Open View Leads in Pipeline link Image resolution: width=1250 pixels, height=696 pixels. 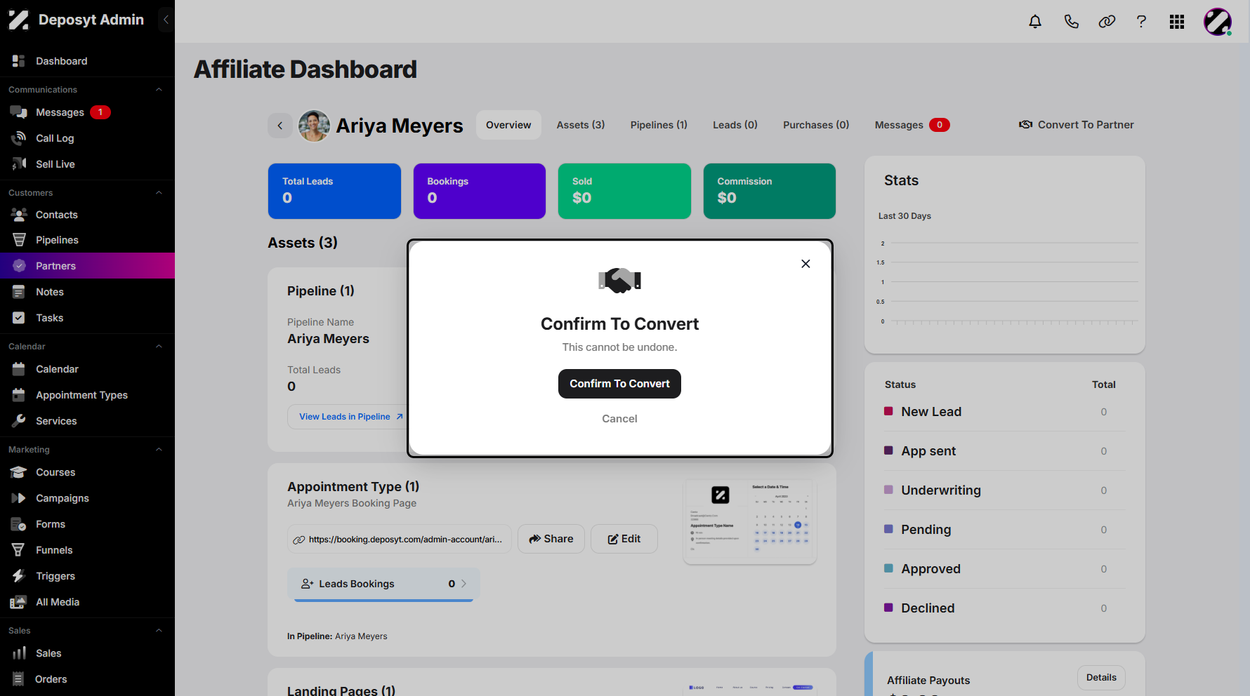click(351, 417)
